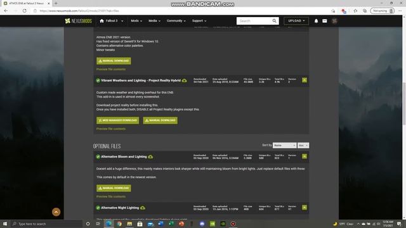Open the Mods menu
Viewport: 406px width, 228px height.
point(136,21)
